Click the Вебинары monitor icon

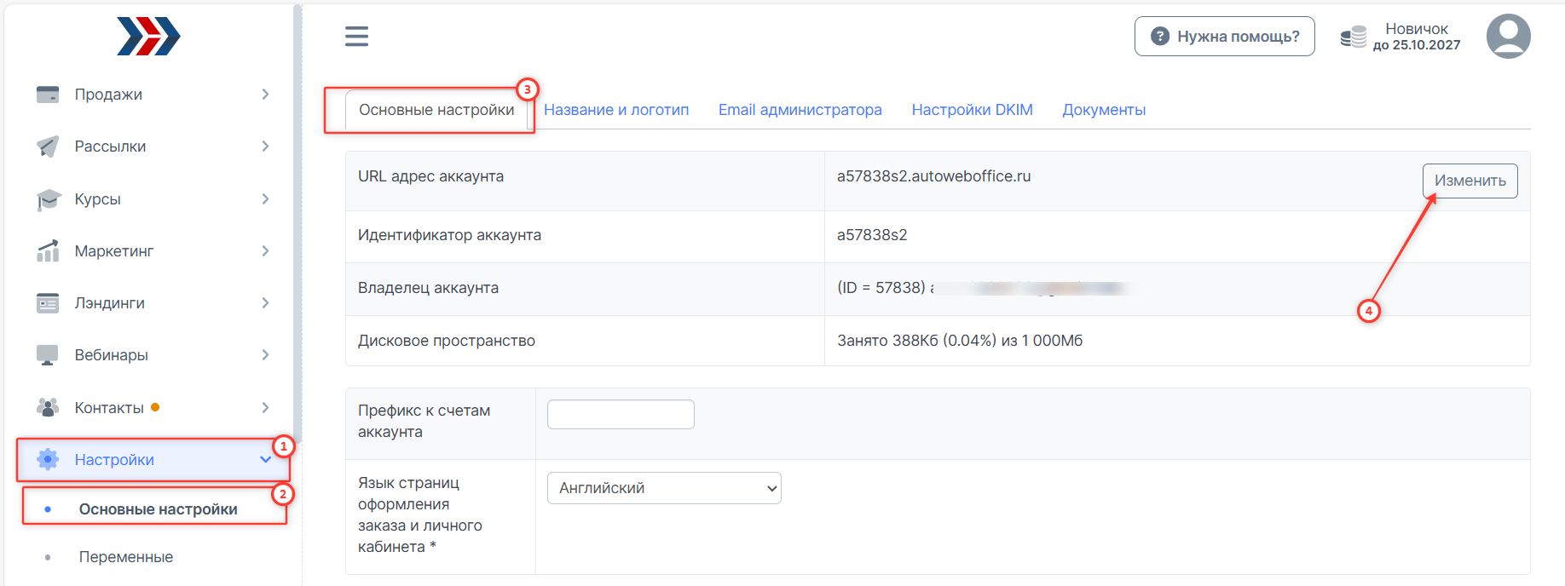pyautogui.click(x=48, y=355)
